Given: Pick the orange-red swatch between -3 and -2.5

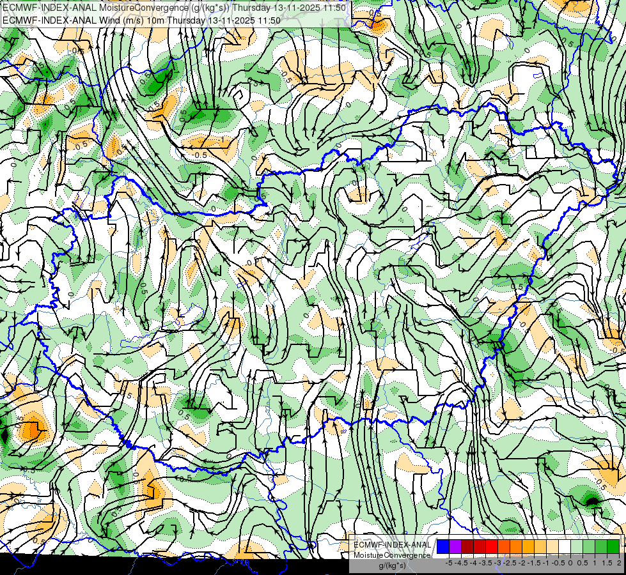Looking at the screenshot, I should pos(504,546).
